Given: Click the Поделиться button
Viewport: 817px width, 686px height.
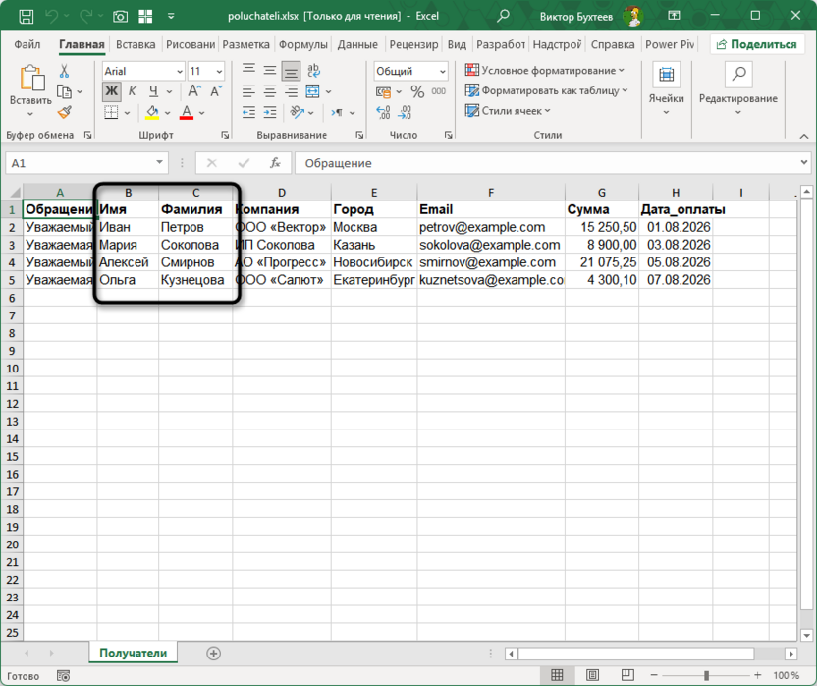Looking at the screenshot, I should (x=757, y=45).
